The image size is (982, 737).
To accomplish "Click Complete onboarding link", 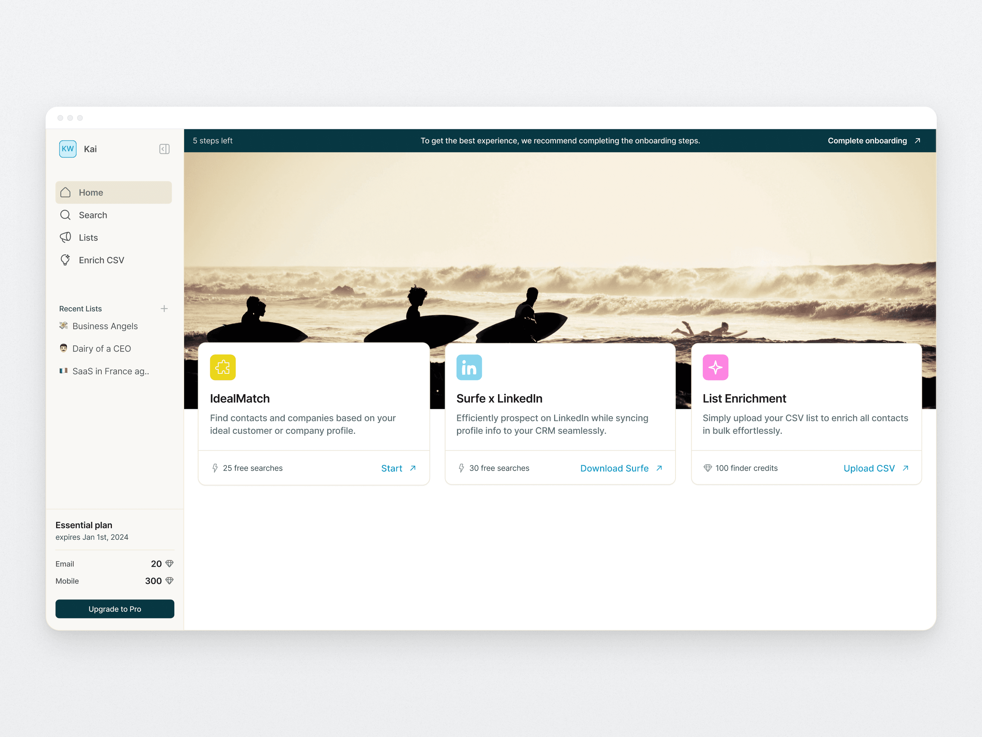I will pyautogui.click(x=874, y=140).
